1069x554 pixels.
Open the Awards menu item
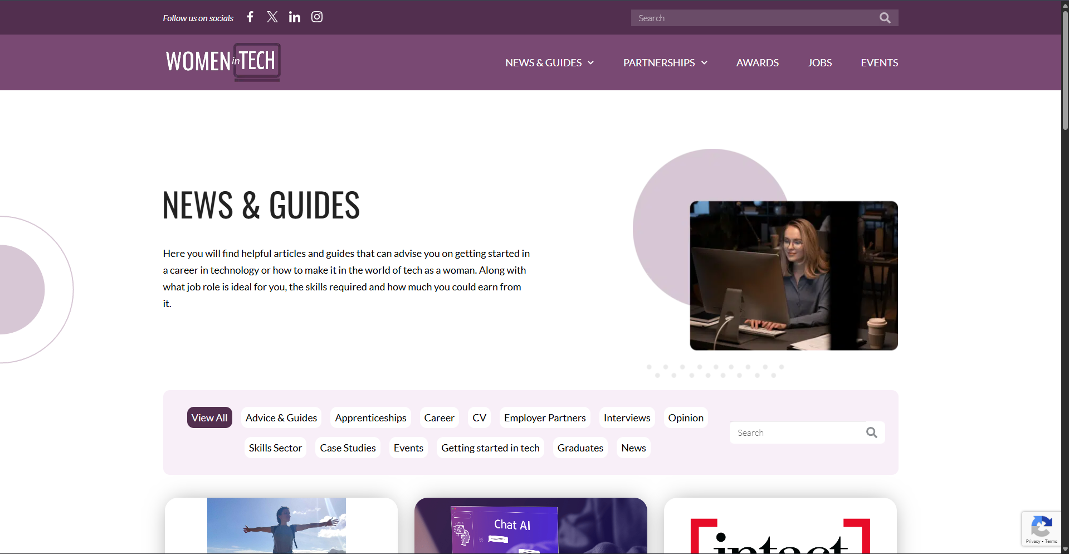pos(757,63)
